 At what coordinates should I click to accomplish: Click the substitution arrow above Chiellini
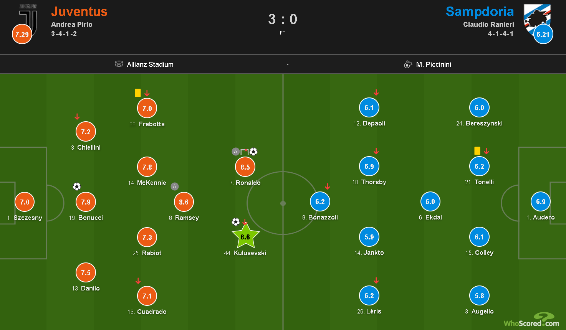pyautogui.click(x=77, y=117)
